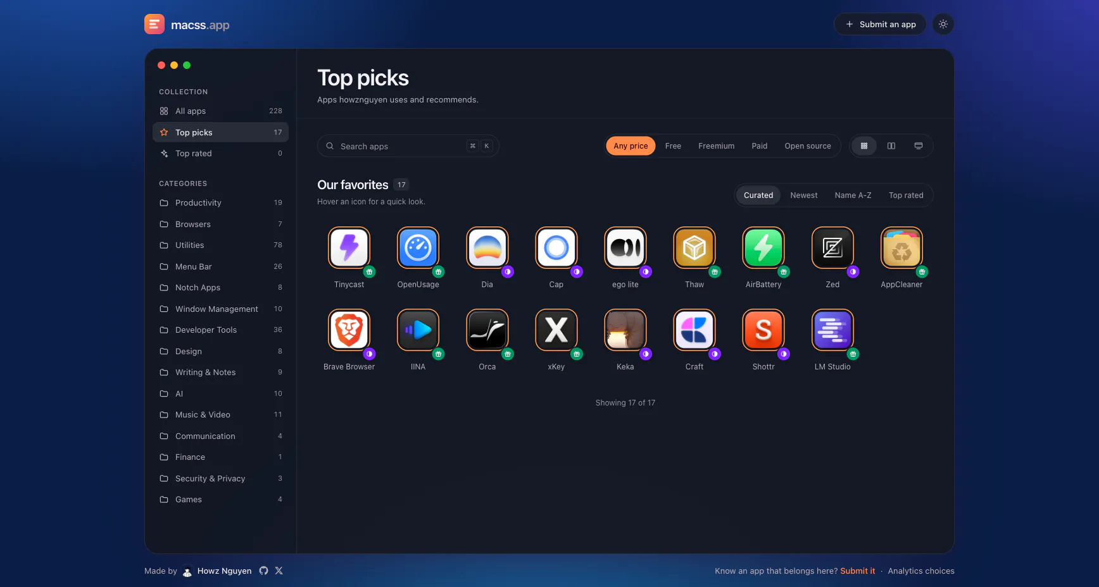Open the Browsers category
Image resolution: width=1099 pixels, height=587 pixels.
220,224
